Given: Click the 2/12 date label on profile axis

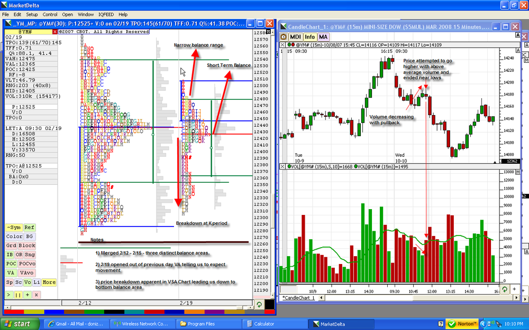Looking at the screenshot, I should coord(85,303).
